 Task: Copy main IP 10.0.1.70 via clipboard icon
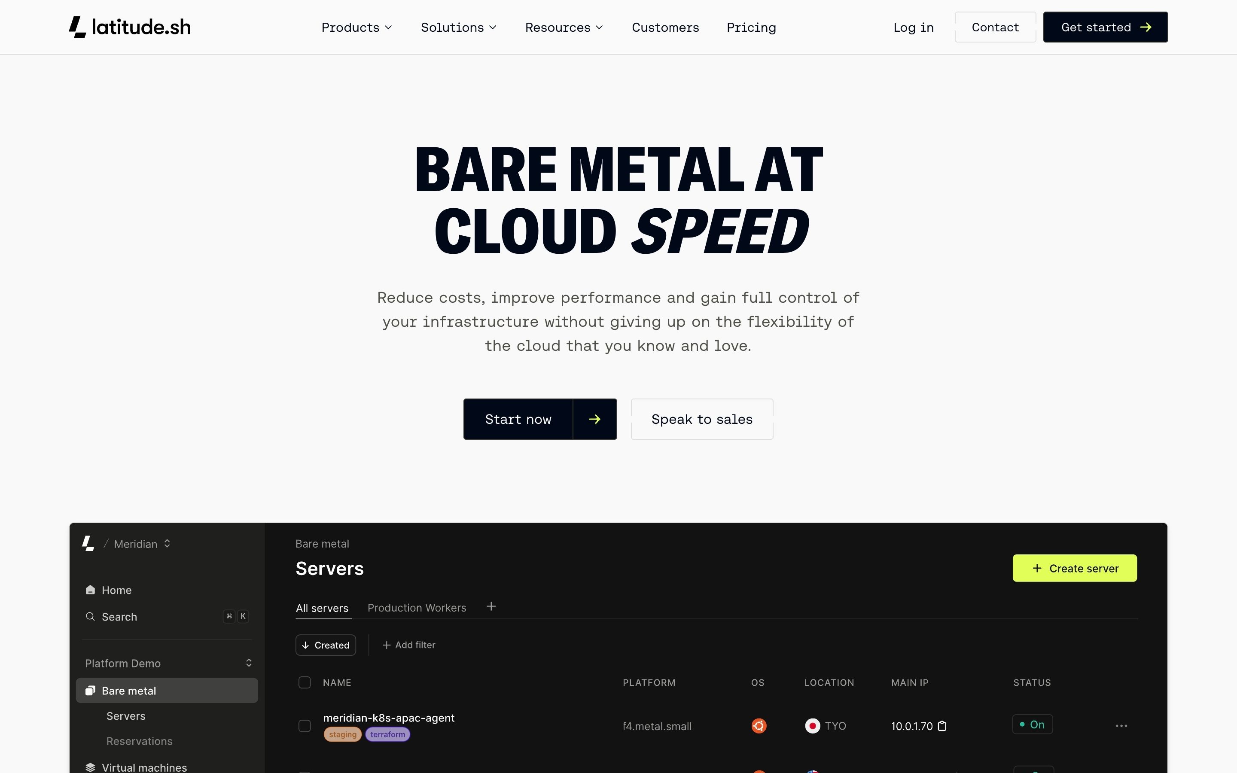(x=942, y=726)
